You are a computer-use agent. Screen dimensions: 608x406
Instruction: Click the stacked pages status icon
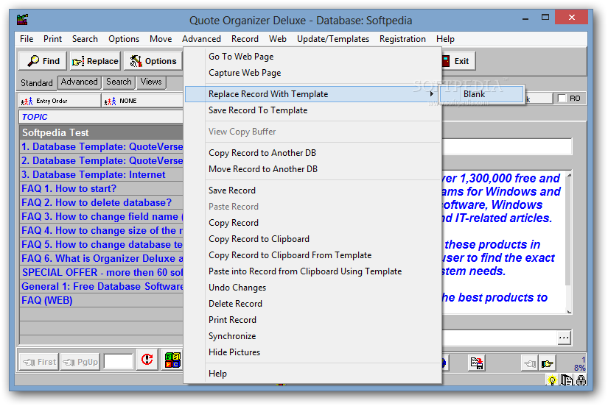tap(566, 380)
